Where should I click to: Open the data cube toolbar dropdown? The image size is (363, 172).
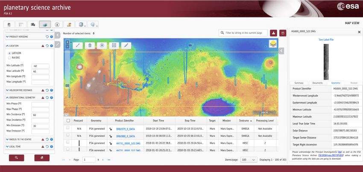(x=81, y=24)
